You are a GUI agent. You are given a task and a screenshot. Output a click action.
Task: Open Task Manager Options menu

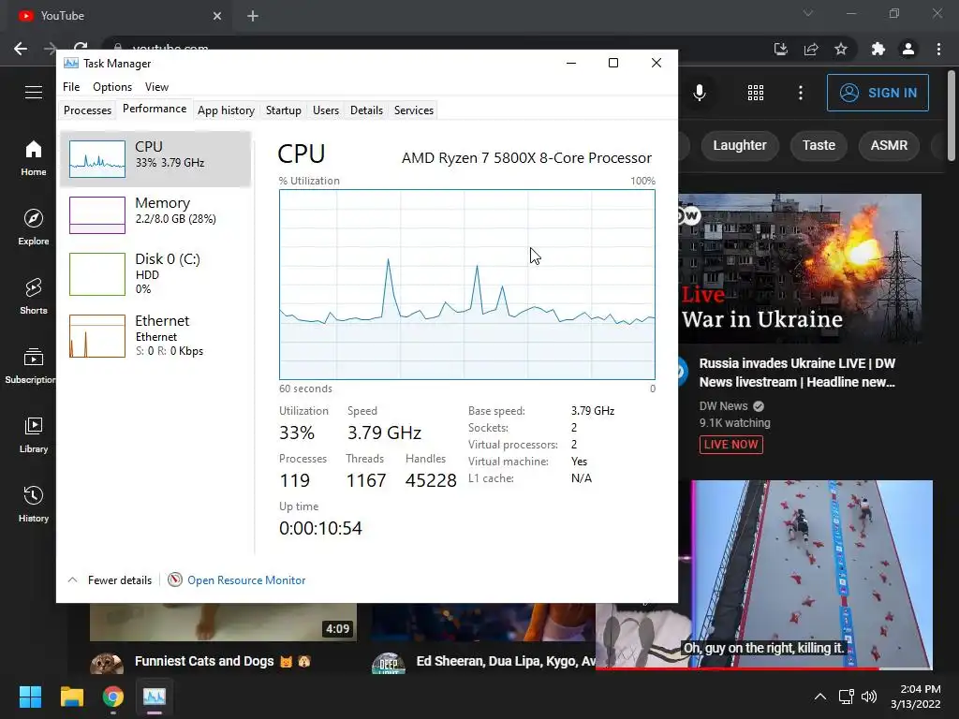click(112, 87)
